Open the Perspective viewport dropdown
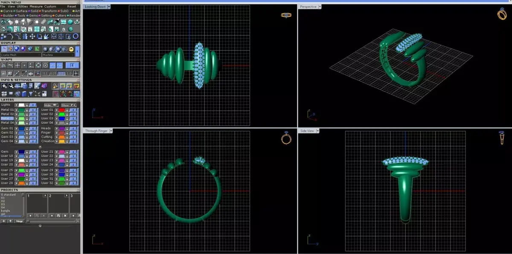 320,7
